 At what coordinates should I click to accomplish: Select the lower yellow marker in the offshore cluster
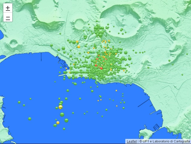(x=58, y=122)
